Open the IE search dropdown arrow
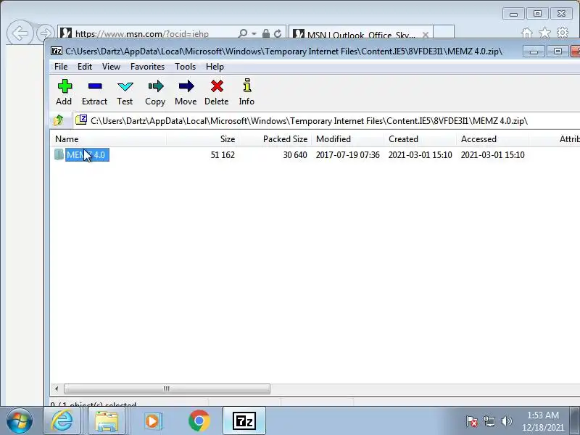The width and height of the screenshot is (580, 435). coord(254,33)
